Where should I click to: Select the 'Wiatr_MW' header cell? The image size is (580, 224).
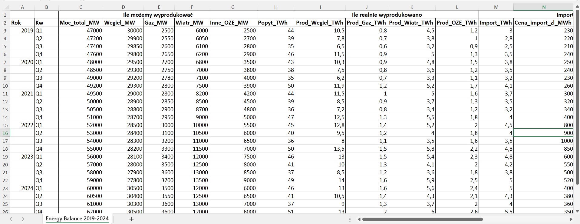tap(192, 22)
